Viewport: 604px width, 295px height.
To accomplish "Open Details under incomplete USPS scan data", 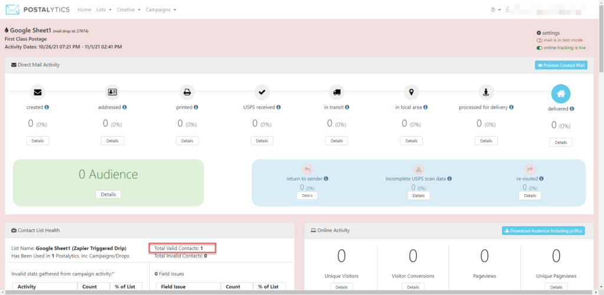I will click(419, 196).
